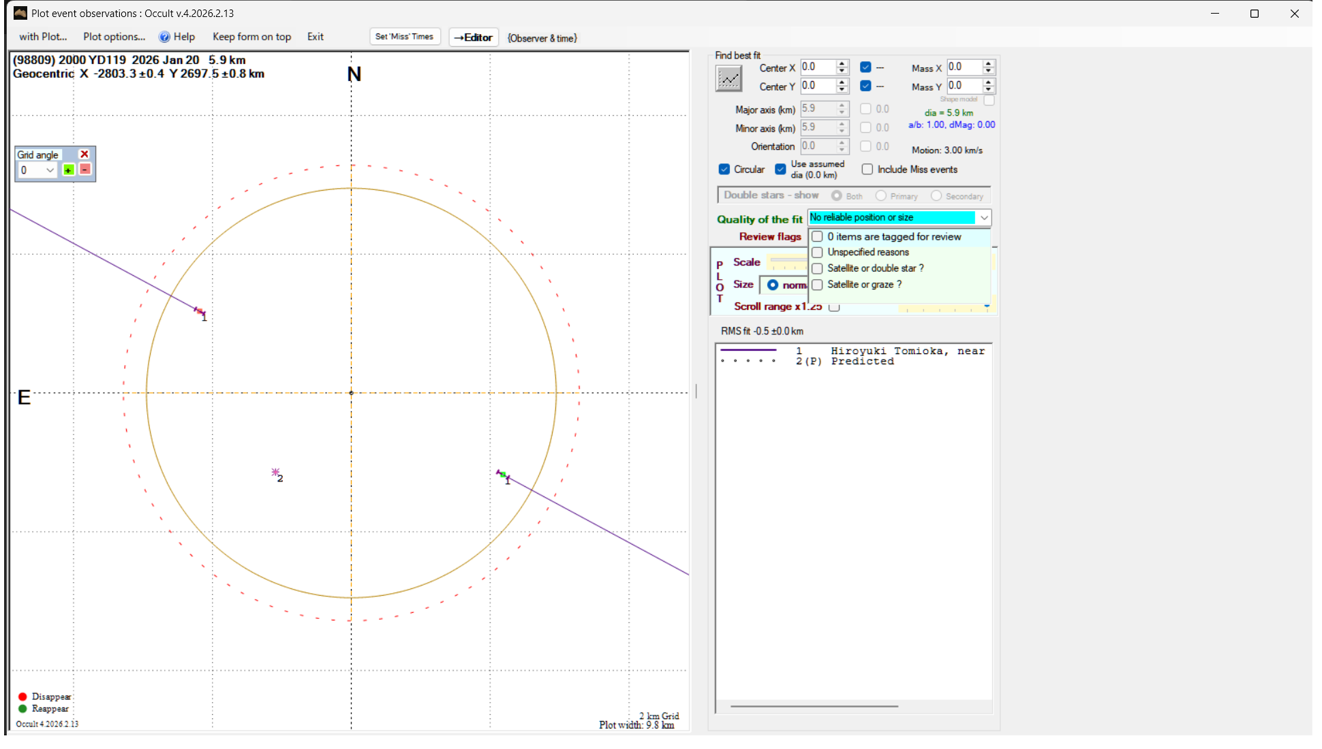
Task: Increase Mass X spinner value
Action: point(989,63)
